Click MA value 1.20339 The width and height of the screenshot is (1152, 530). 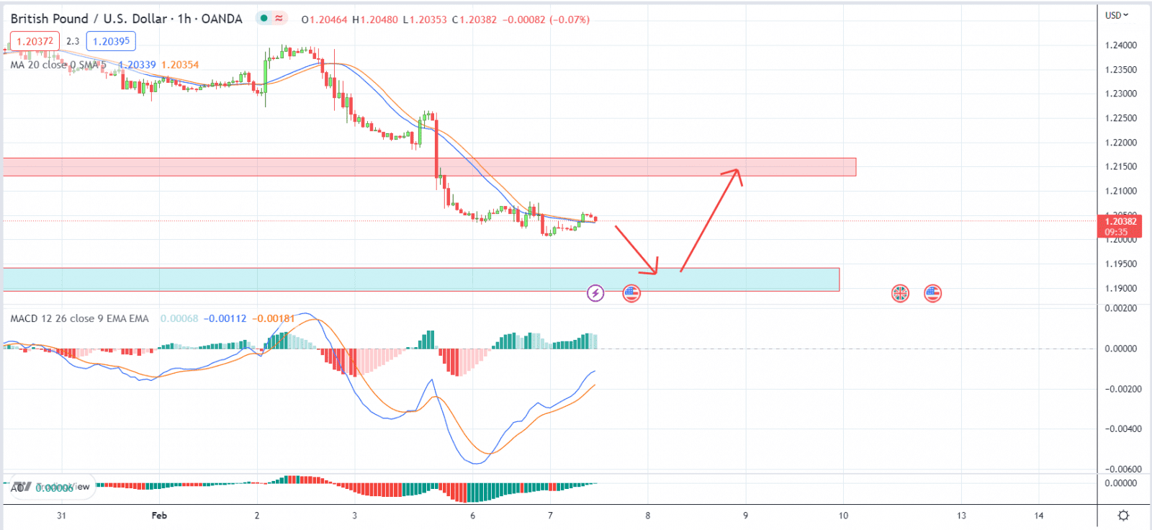click(x=137, y=65)
